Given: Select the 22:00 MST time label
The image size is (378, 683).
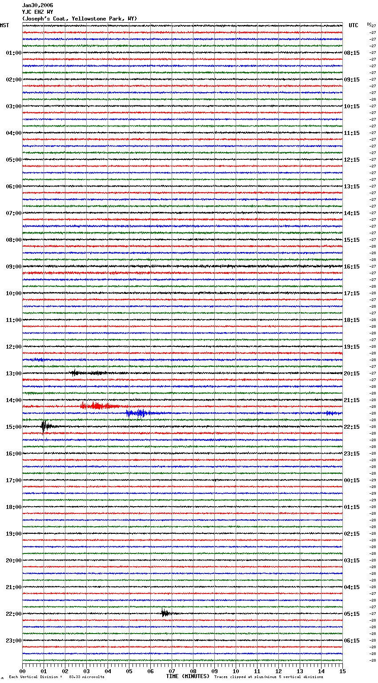Looking at the screenshot, I should pos(14,614).
